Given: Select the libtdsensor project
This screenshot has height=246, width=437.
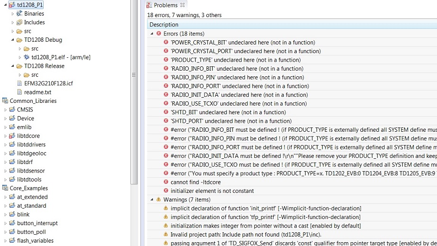Looking at the screenshot, I should click(x=31, y=171).
